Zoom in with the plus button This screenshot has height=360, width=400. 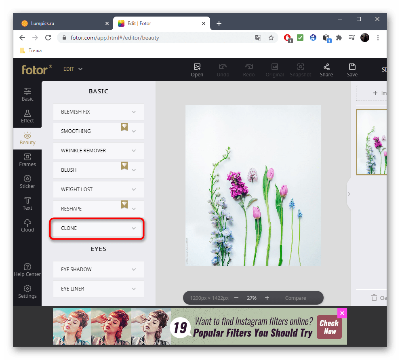click(x=267, y=298)
